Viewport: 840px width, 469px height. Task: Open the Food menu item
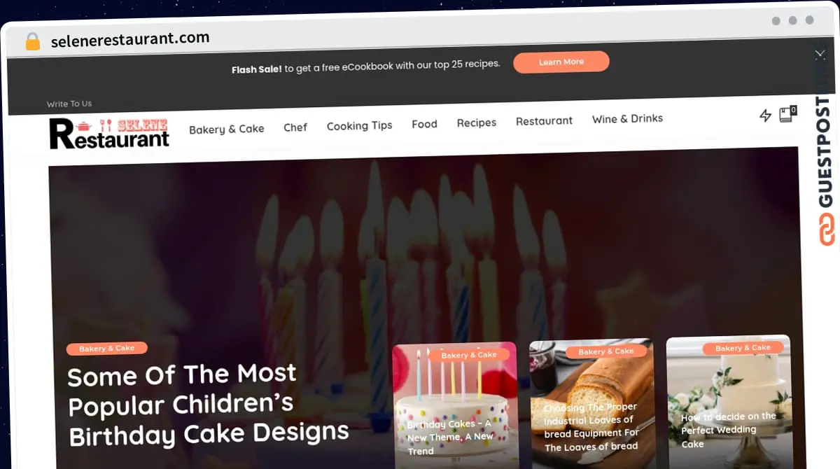(x=424, y=124)
